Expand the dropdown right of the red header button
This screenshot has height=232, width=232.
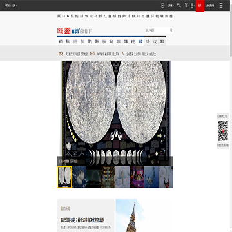[x=211, y=6]
